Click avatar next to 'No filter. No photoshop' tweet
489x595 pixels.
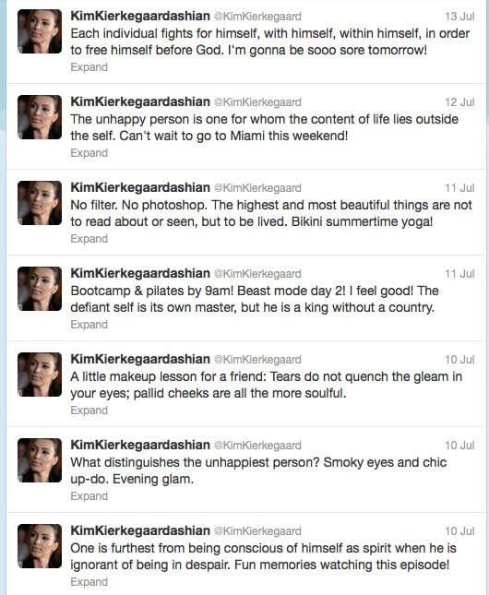(40, 203)
